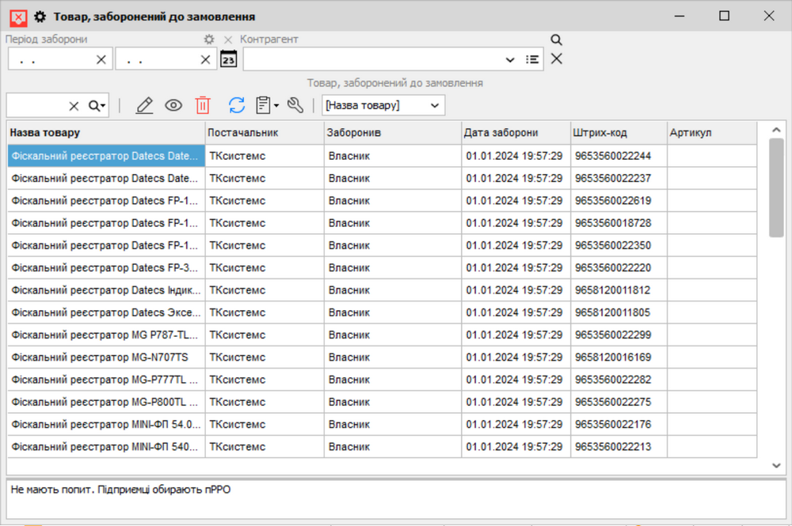
Task: Click gear icon next to Період заборони
Action: point(209,40)
